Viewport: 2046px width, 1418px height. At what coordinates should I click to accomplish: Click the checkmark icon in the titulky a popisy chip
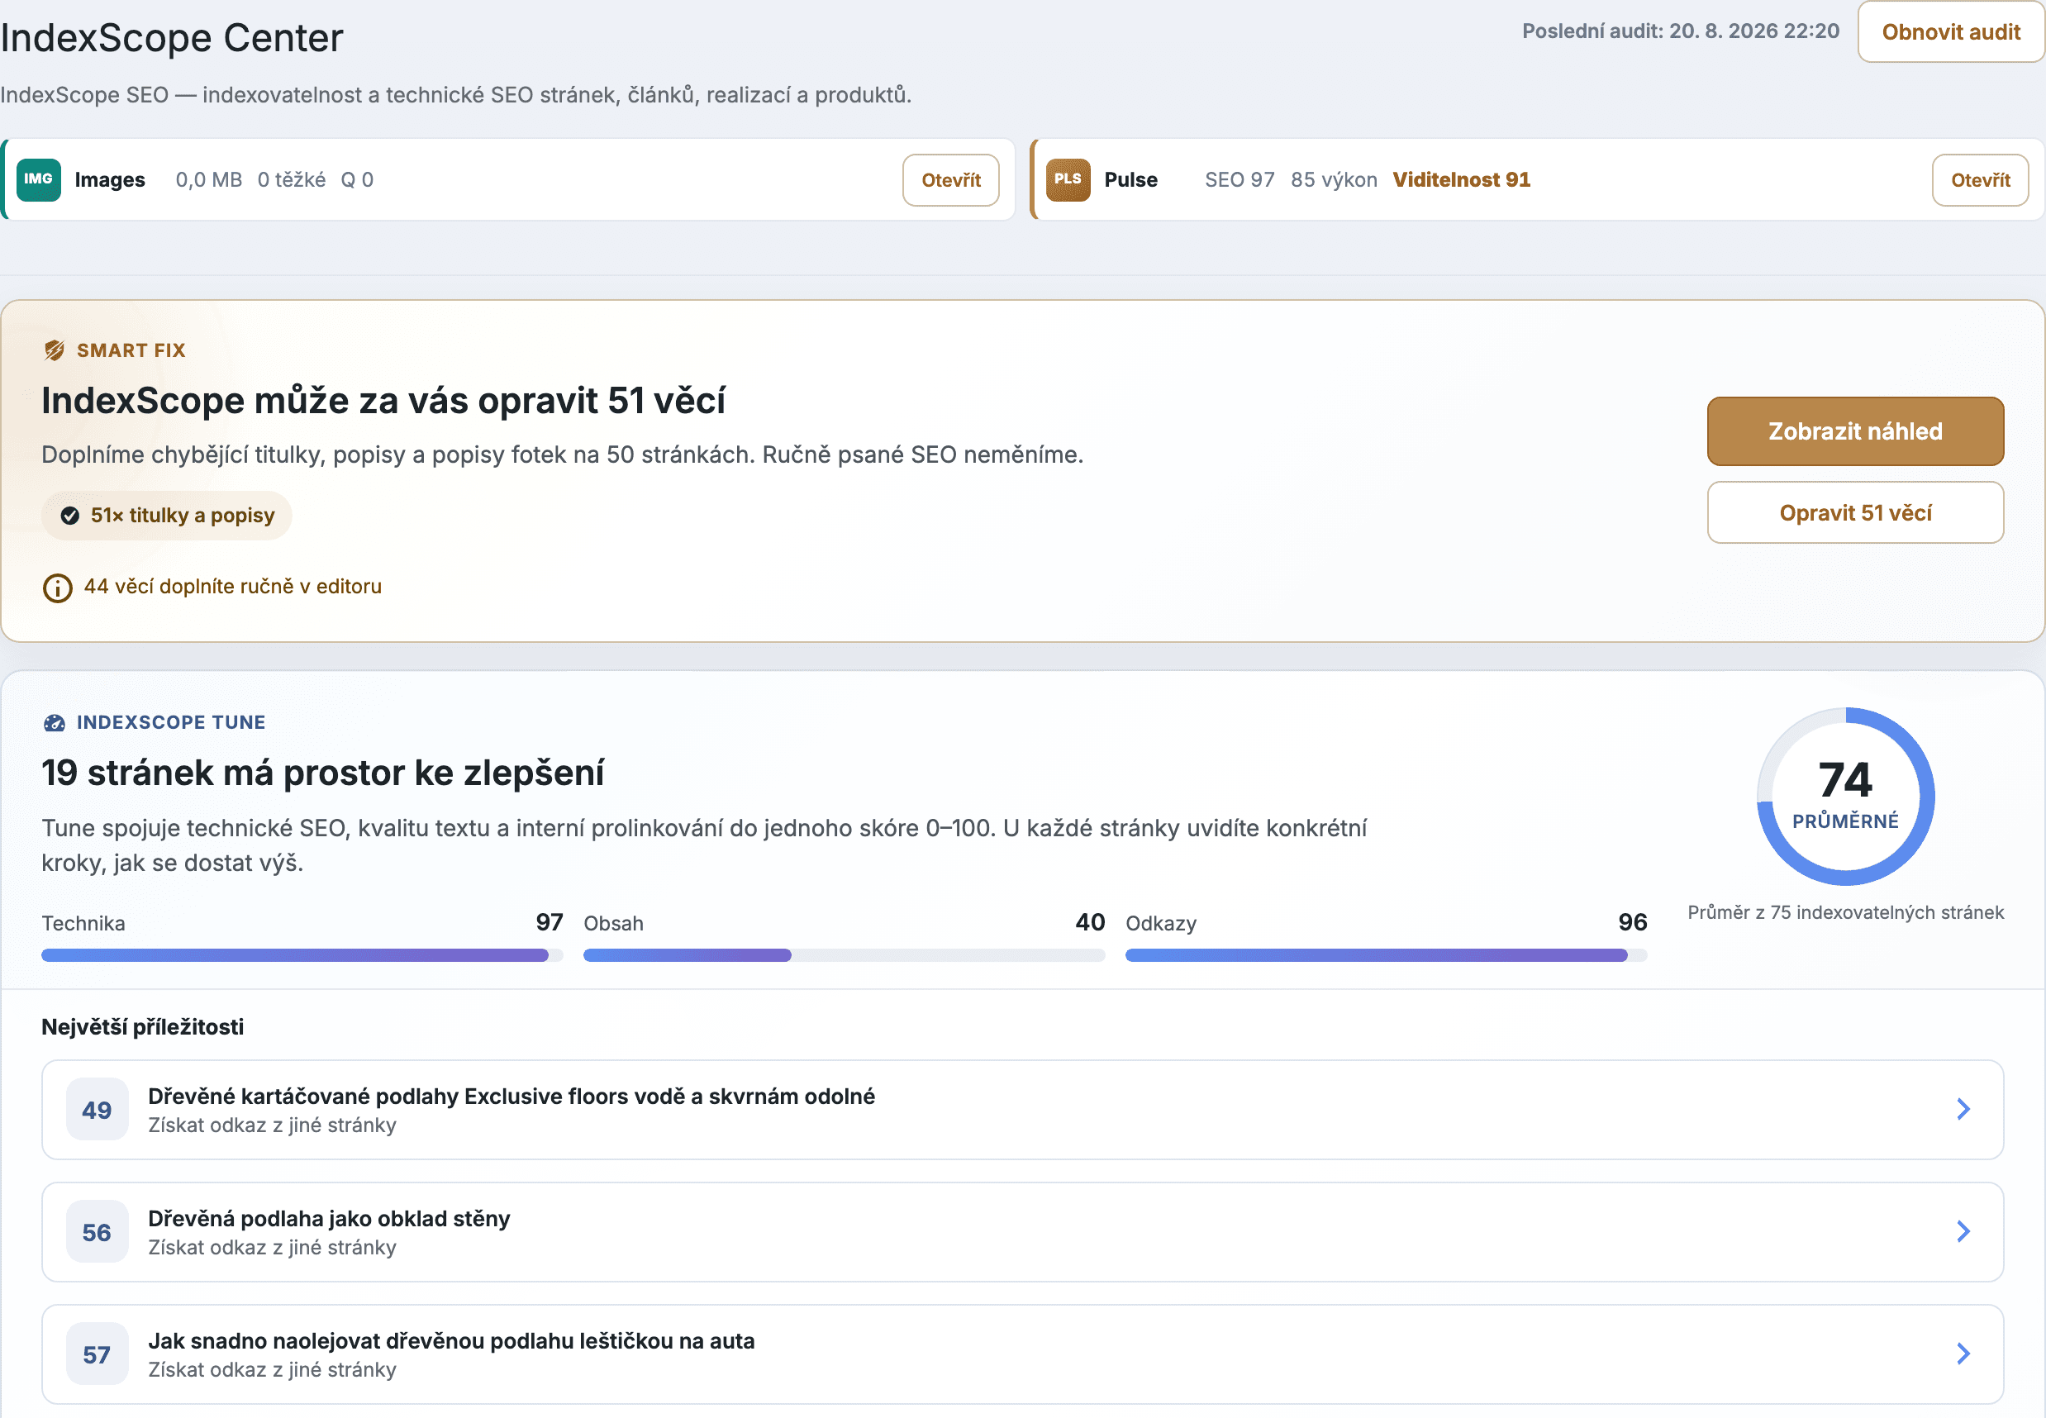pos(70,516)
